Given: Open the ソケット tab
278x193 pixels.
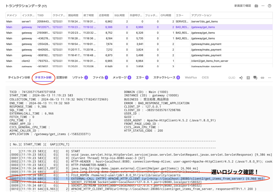Looking at the screenshot, I should (80, 77).
